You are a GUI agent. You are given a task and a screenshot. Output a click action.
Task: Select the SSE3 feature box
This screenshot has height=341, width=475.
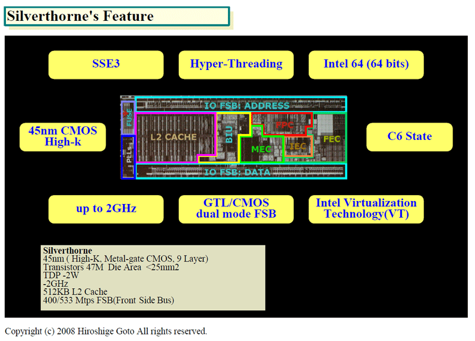106,65
